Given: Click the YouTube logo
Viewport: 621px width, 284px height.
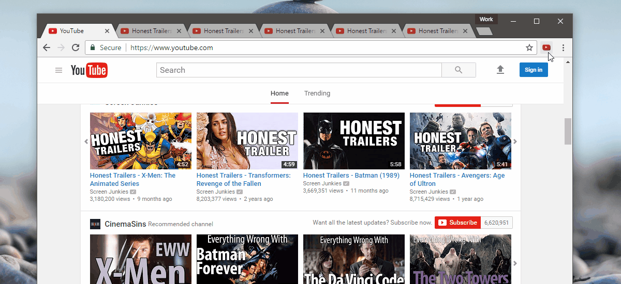Looking at the screenshot, I should [89, 70].
